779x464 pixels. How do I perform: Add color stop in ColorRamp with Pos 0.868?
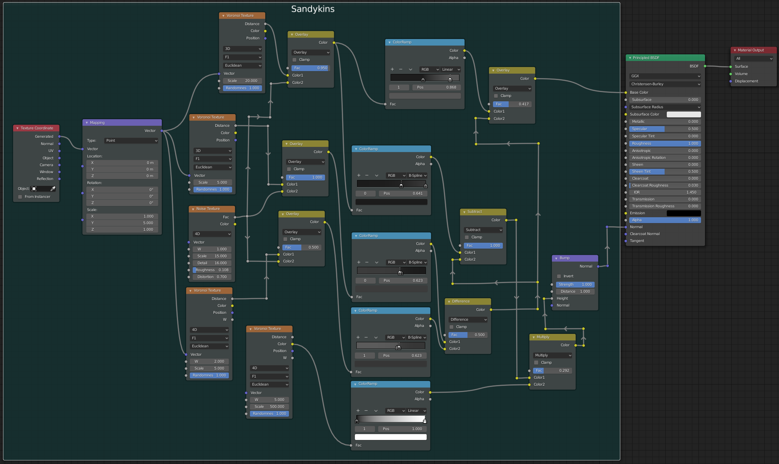(x=392, y=69)
